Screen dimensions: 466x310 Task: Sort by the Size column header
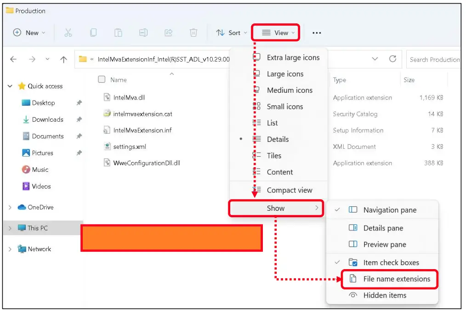[409, 80]
